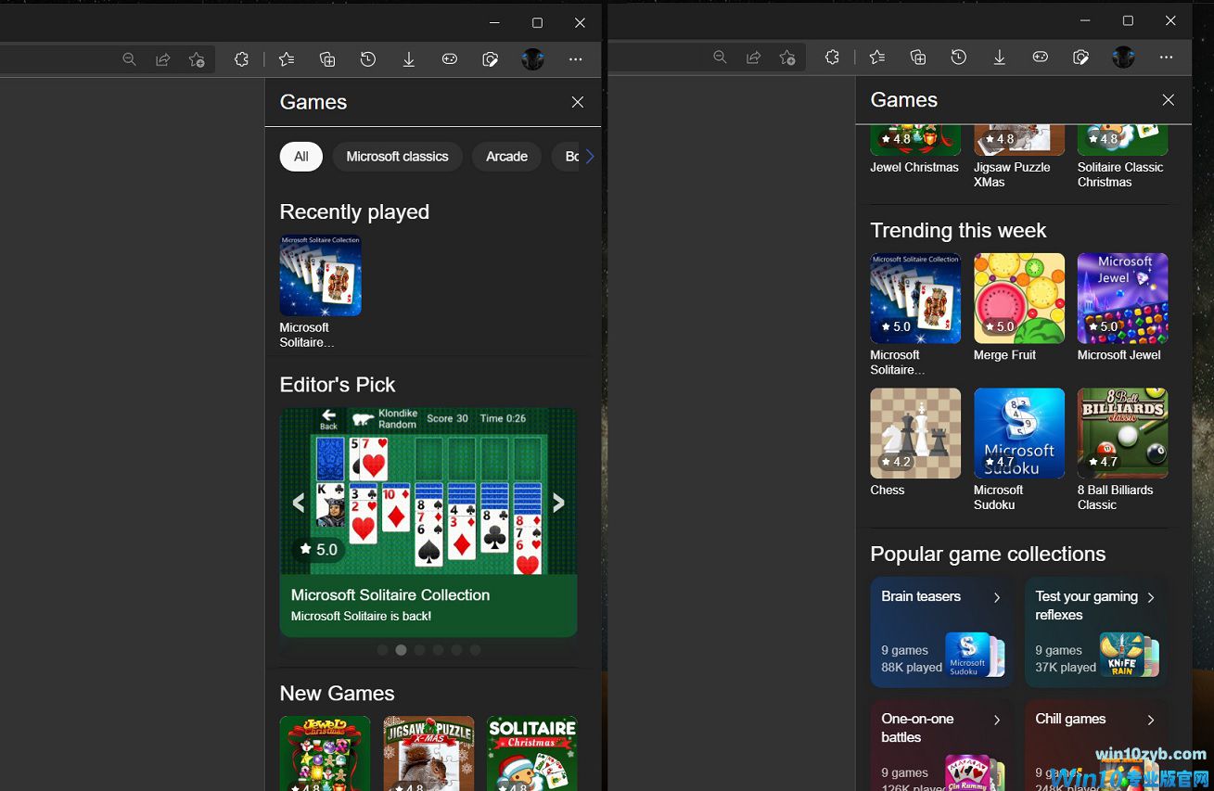Click the Jigsaw Puzzle XMas label
The width and height of the screenshot is (1214, 791).
1012,174
